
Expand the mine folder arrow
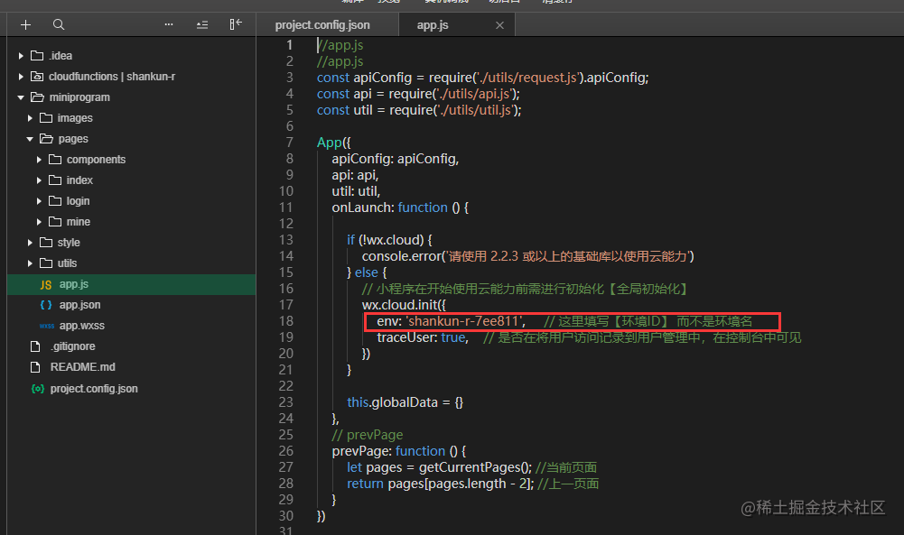[x=39, y=222]
